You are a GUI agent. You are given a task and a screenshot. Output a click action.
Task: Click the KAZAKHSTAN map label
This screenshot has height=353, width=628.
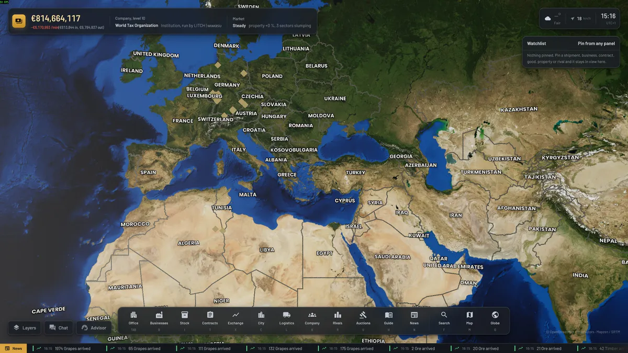coord(519,109)
